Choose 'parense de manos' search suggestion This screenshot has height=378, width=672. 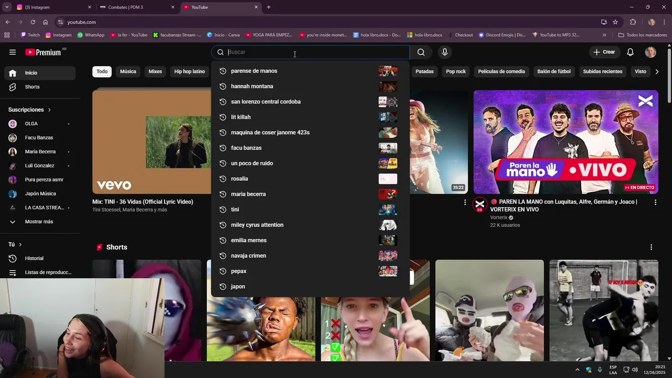coord(310,71)
